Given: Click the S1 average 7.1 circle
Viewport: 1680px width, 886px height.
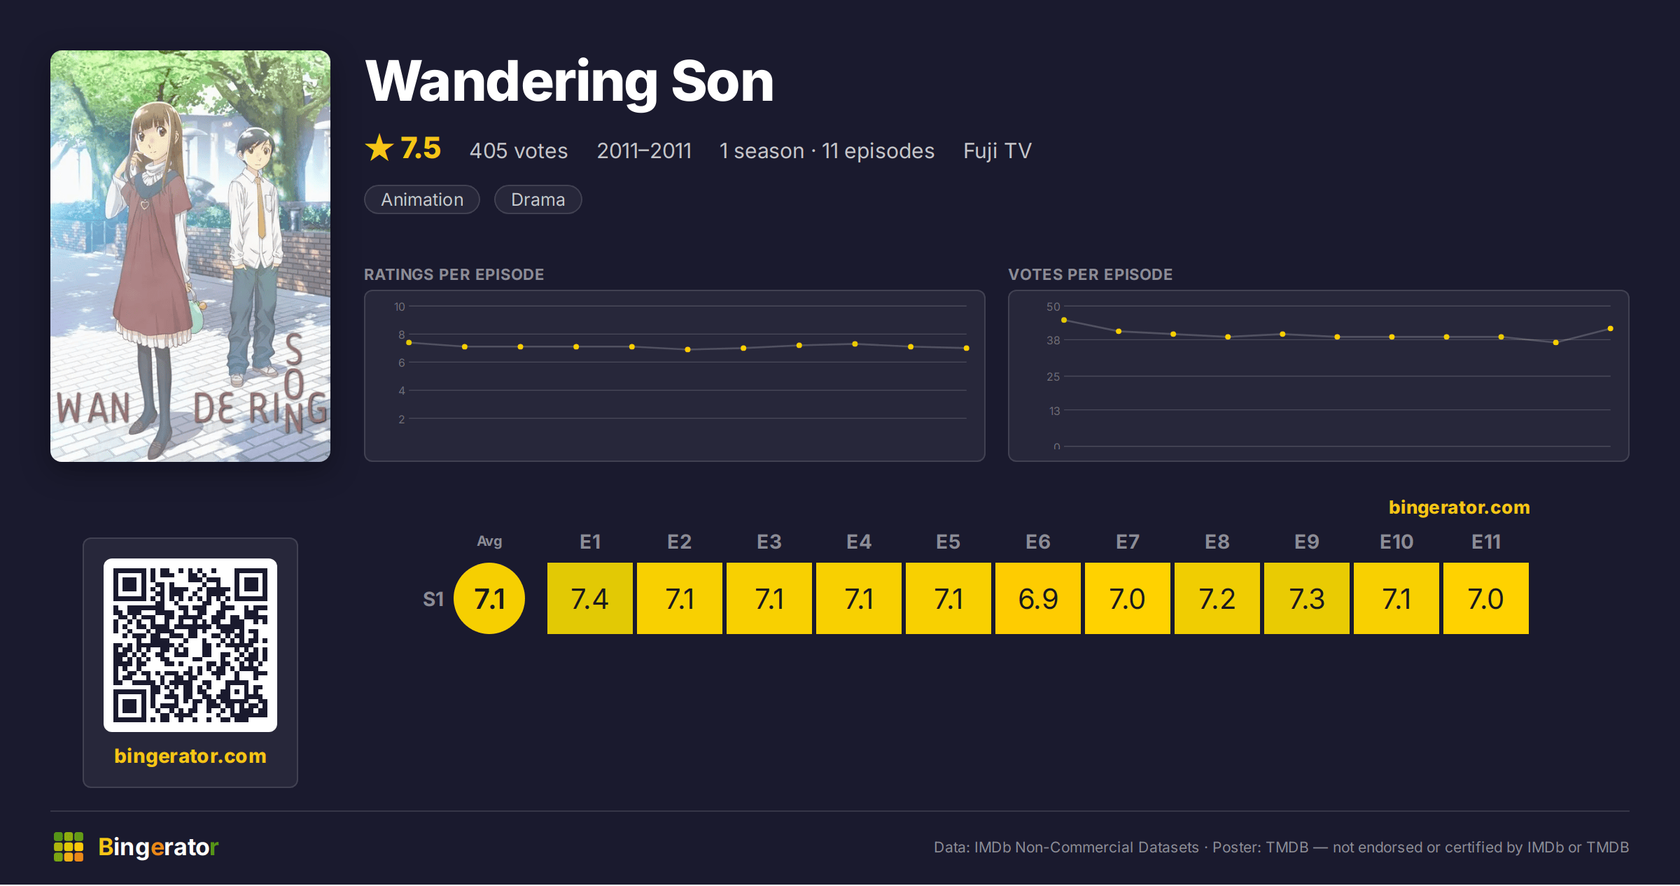Looking at the screenshot, I should tap(489, 598).
